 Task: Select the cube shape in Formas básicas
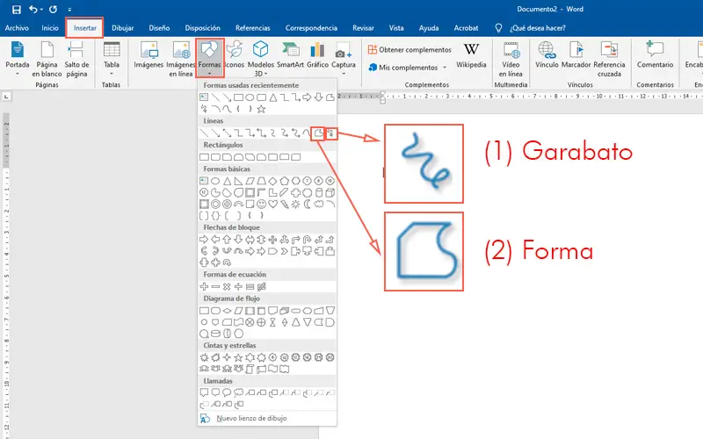330,193
